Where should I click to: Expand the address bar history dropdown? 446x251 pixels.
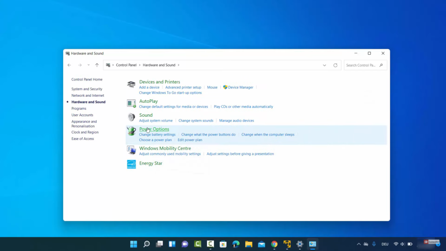324,65
